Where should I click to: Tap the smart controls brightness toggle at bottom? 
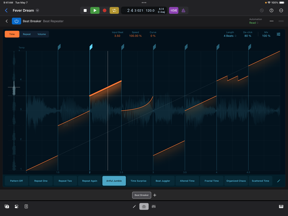tap(144, 206)
